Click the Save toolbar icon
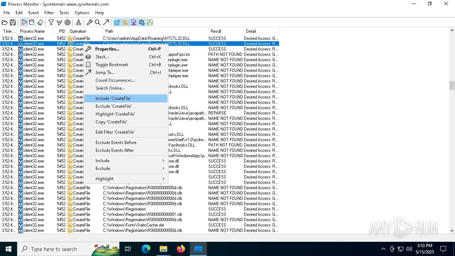Image resolution: width=455 pixels, height=256 pixels. point(12,22)
